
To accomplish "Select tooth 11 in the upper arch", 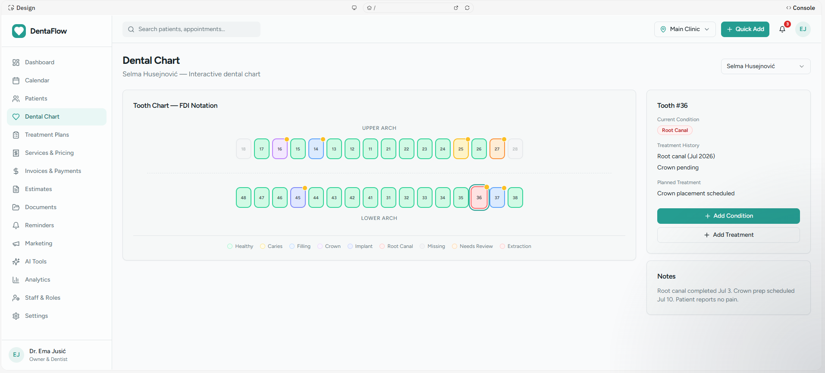I will pos(370,149).
